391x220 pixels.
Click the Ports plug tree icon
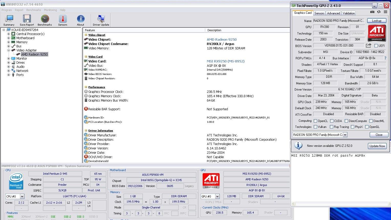point(13,75)
